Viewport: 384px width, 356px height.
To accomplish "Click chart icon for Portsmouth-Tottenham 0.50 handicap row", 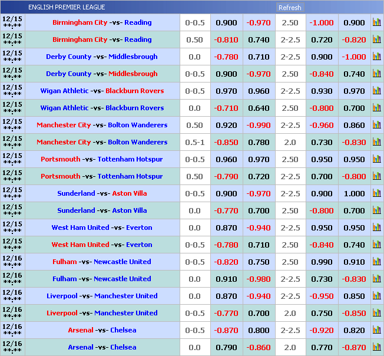I will pos(376,177).
